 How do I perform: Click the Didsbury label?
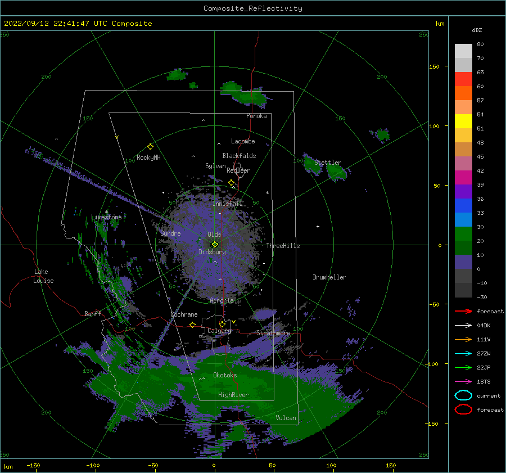click(213, 252)
